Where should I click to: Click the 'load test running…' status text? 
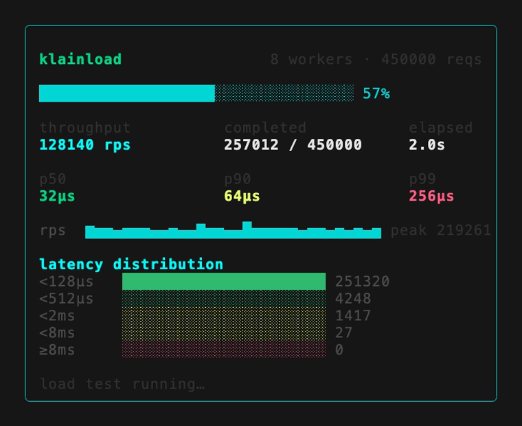tap(122, 384)
